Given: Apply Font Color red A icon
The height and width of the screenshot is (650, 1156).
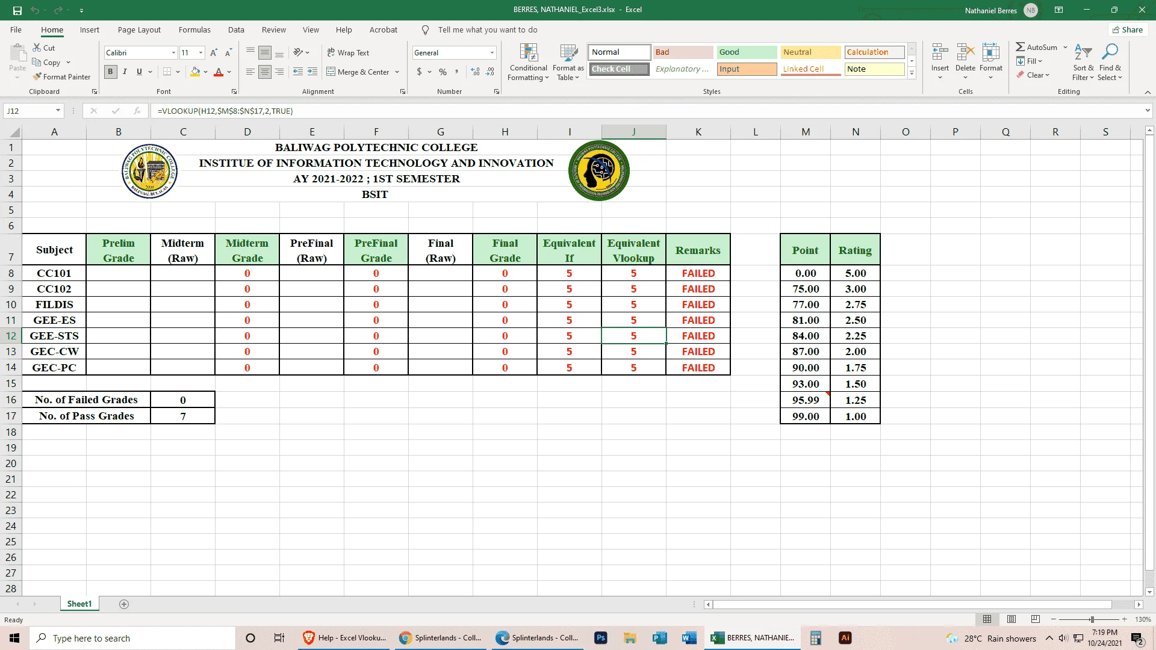Looking at the screenshot, I should pyautogui.click(x=219, y=72).
